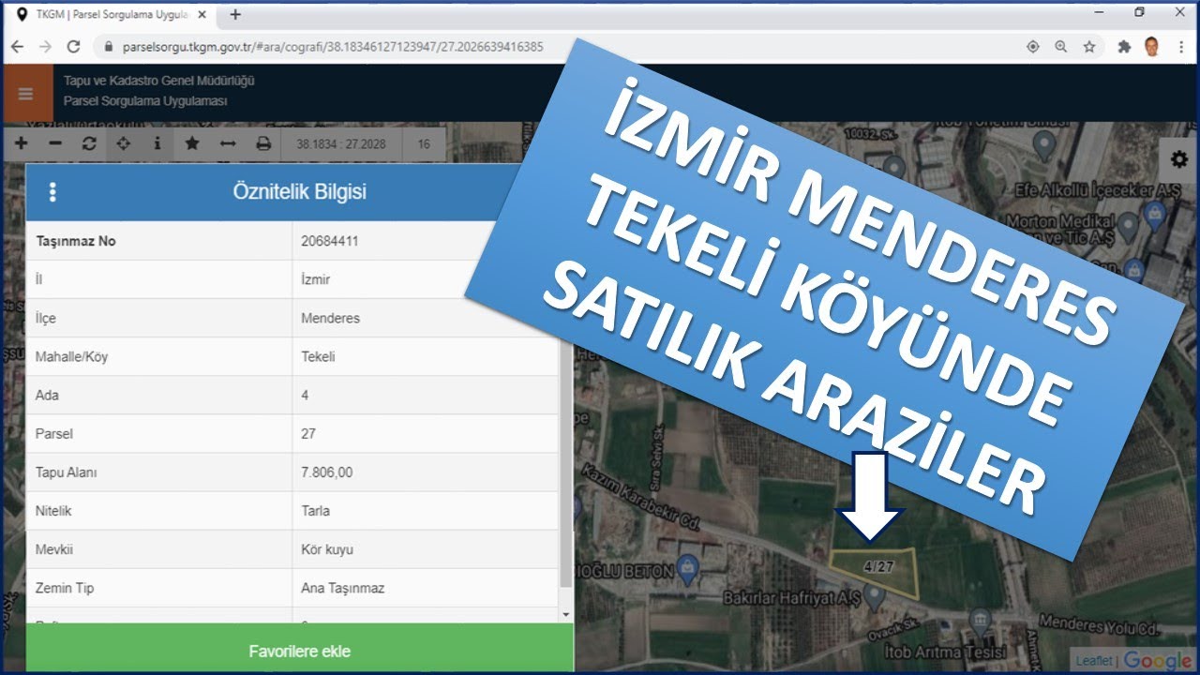1200x675 pixels.
Task: Open the hamburger menu in the header
Action: tap(26, 94)
